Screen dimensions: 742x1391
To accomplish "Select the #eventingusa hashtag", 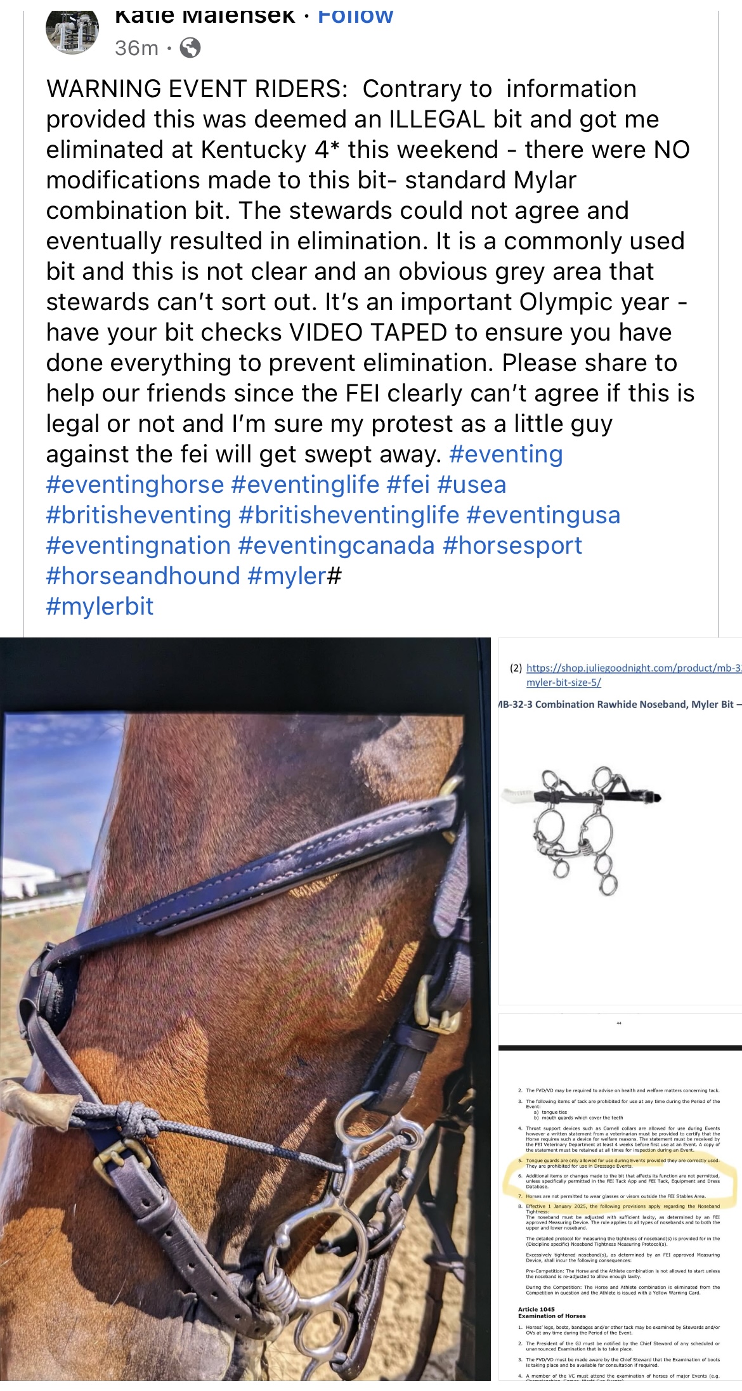I will [543, 515].
